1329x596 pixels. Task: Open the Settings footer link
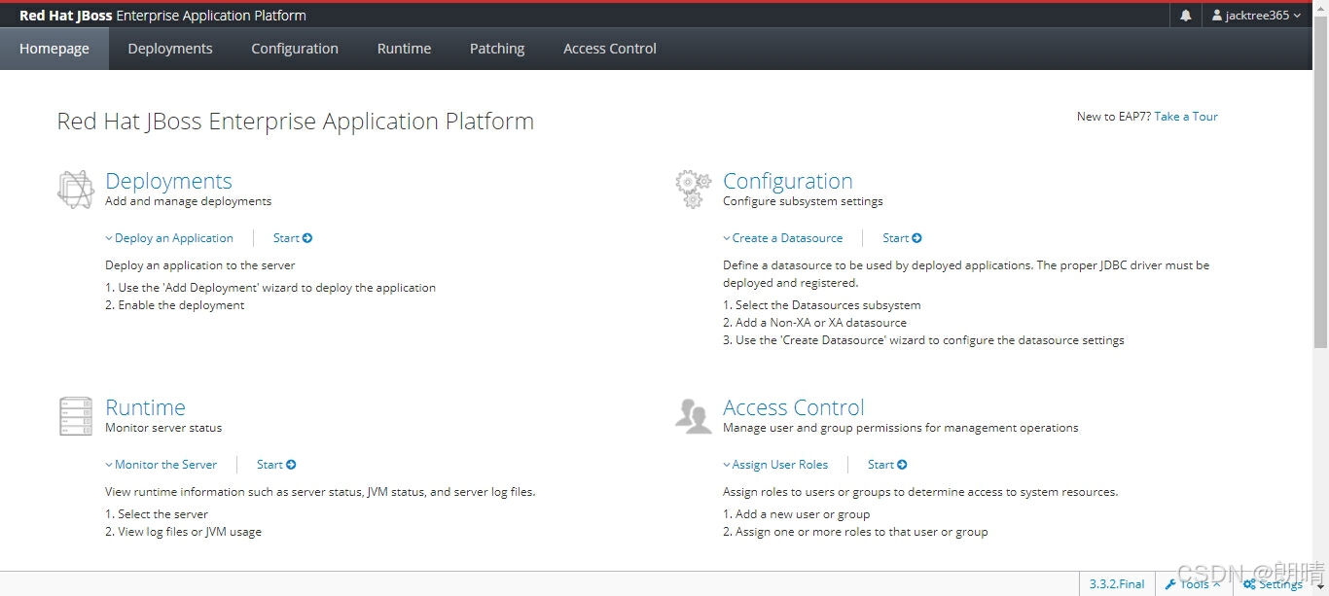[1273, 584]
